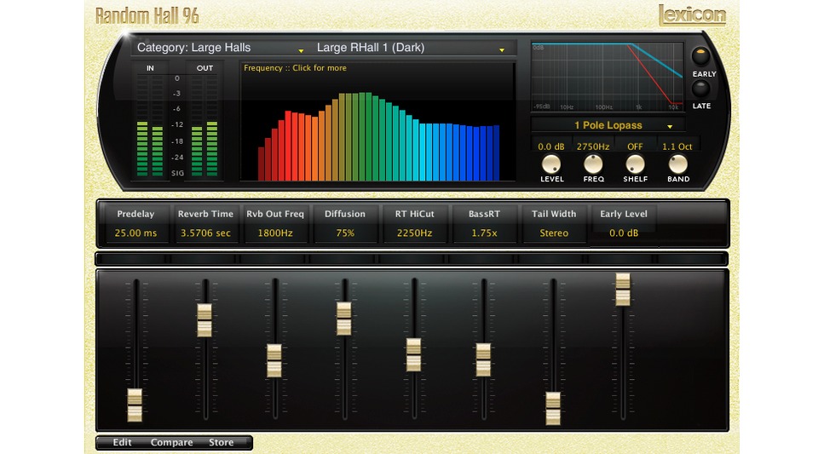
Task: Open the 1 Pole Lopass filter type dropdown
Action: click(608, 125)
